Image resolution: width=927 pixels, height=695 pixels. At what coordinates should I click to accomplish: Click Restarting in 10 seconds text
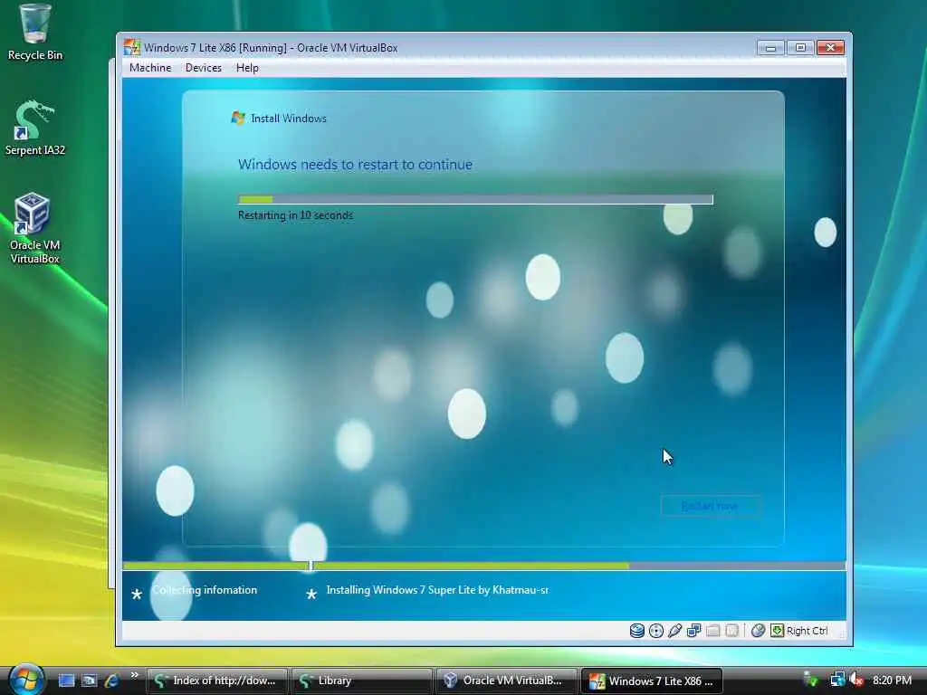(x=296, y=215)
